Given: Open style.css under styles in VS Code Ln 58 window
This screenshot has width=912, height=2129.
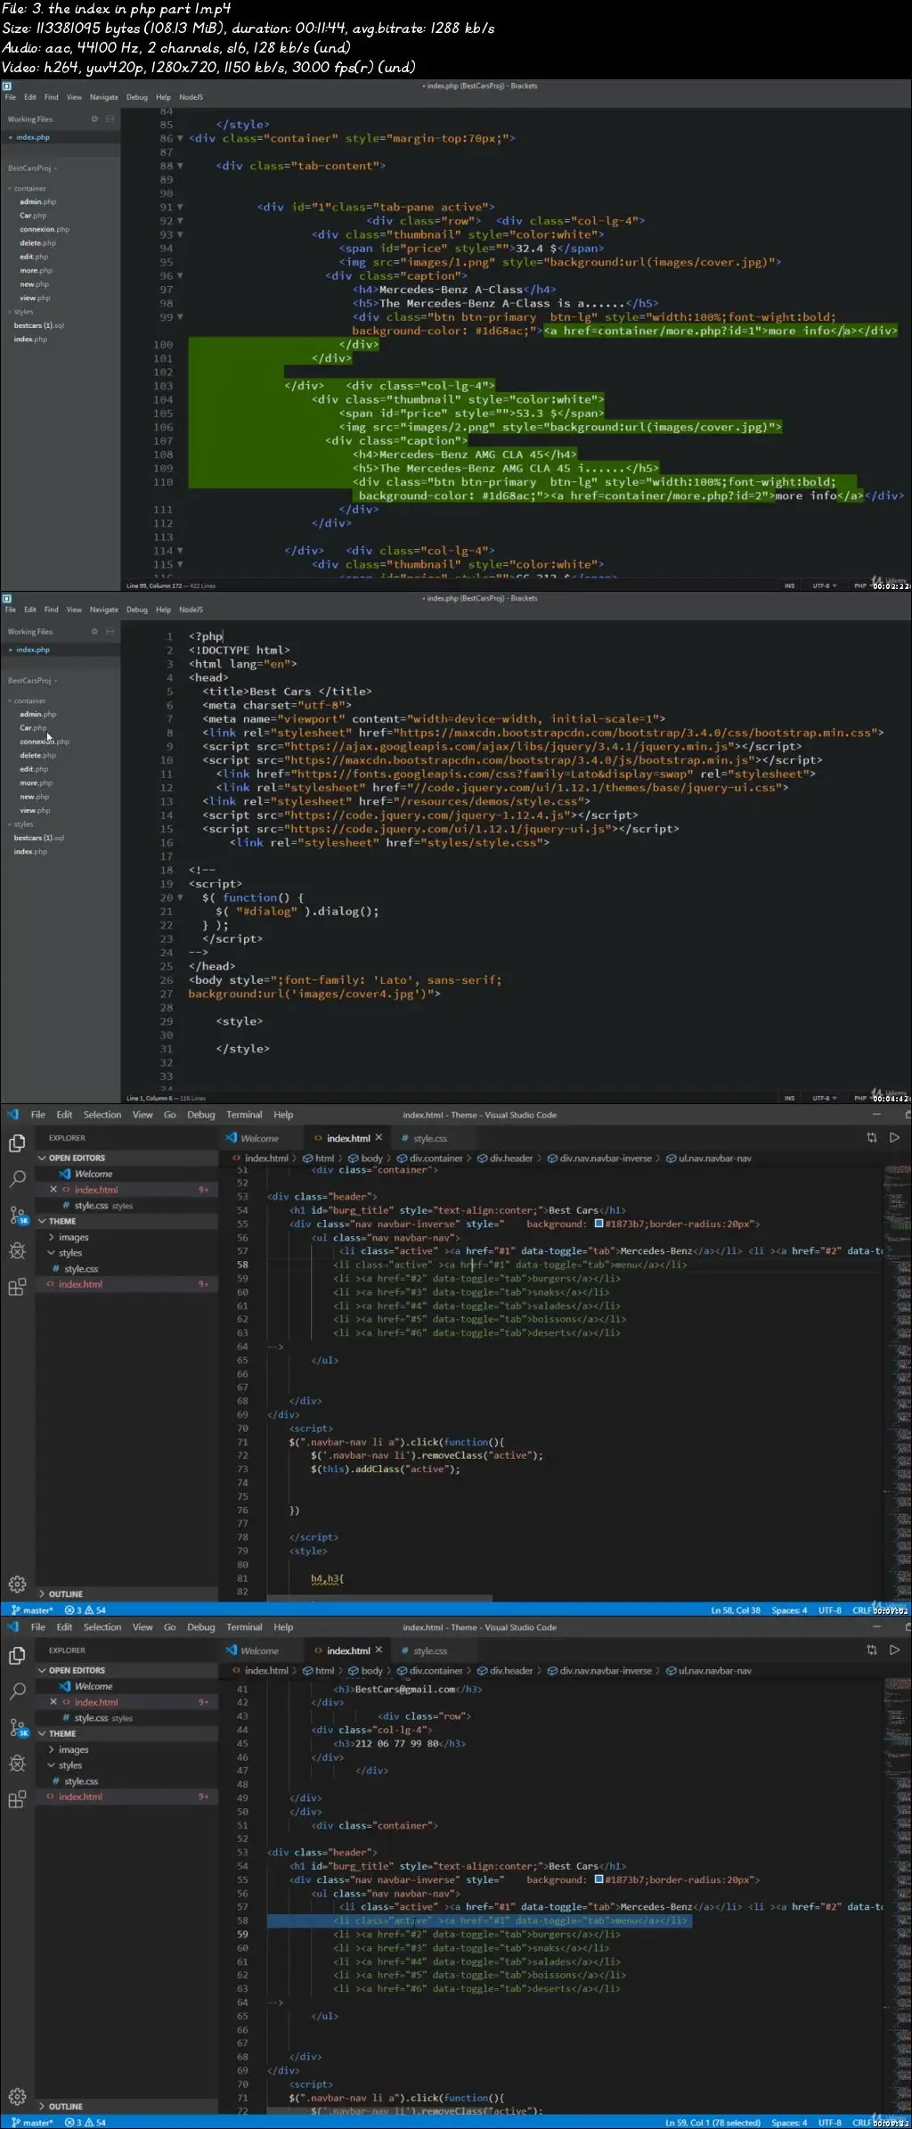Looking at the screenshot, I should (x=76, y=1268).
